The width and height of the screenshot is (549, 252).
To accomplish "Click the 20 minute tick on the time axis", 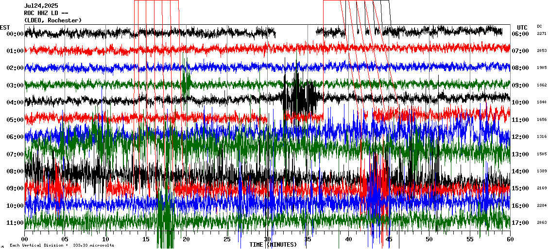I will (x=187, y=239).
